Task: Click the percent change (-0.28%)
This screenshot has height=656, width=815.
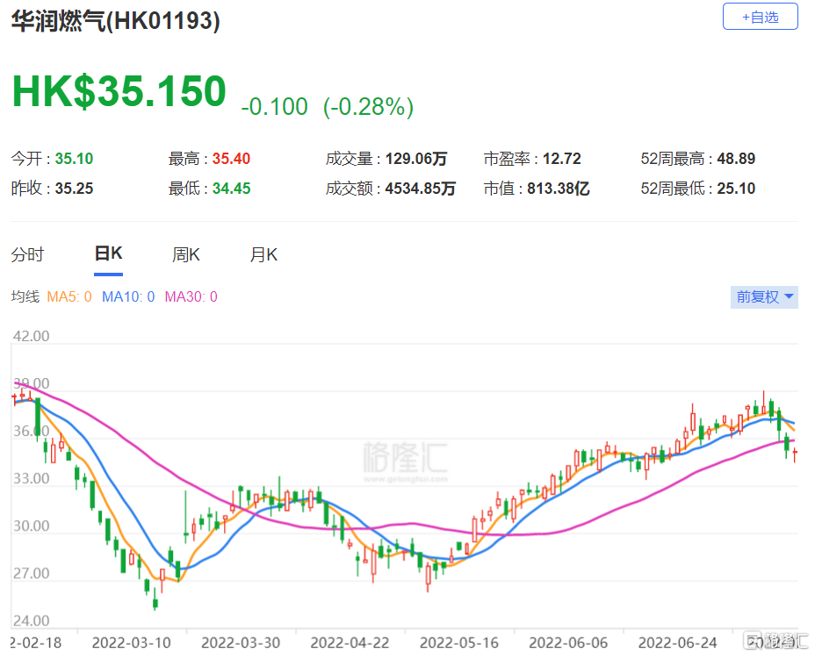Action: 369,107
